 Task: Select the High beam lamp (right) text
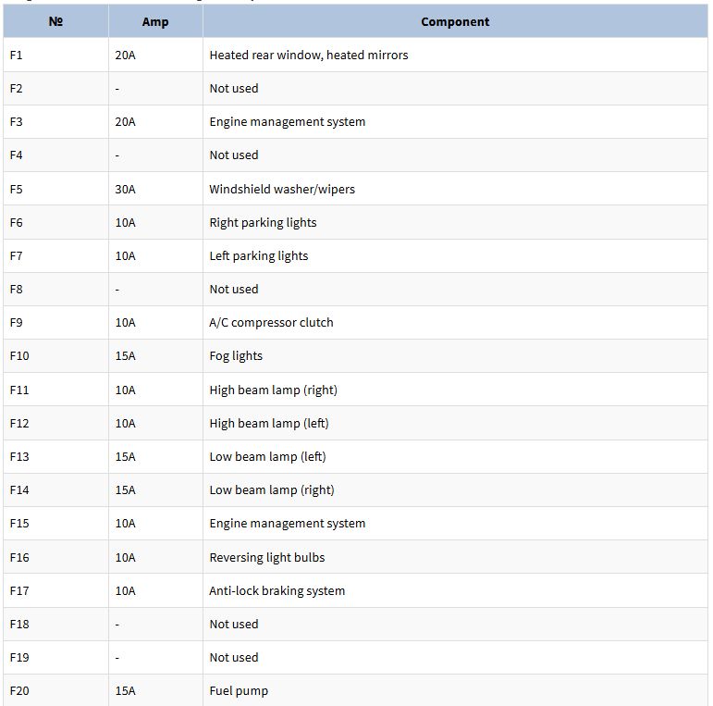(x=274, y=390)
